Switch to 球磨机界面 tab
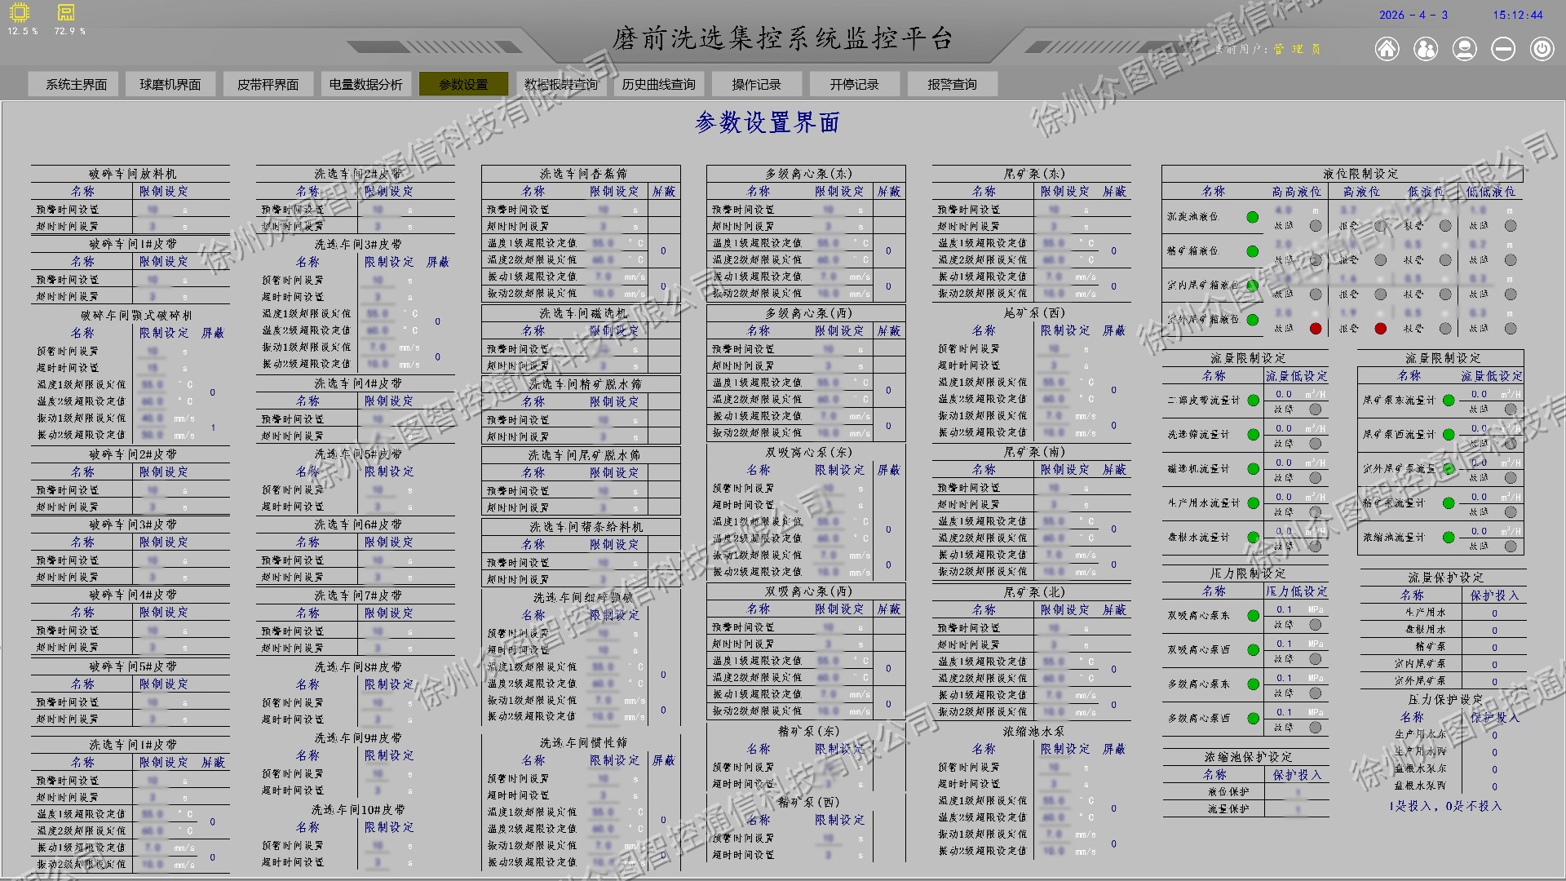 pyautogui.click(x=170, y=84)
